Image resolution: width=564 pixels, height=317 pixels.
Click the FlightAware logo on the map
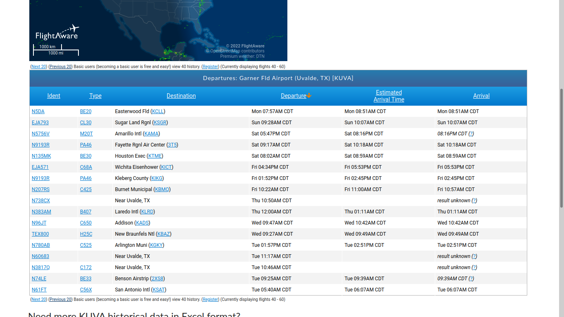(57, 32)
